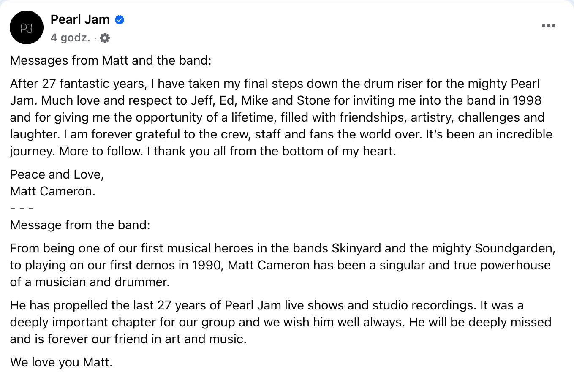Click the "Peace and Love," line
Image resolution: width=574 pixels, height=380 pixels.
point(57,174)
